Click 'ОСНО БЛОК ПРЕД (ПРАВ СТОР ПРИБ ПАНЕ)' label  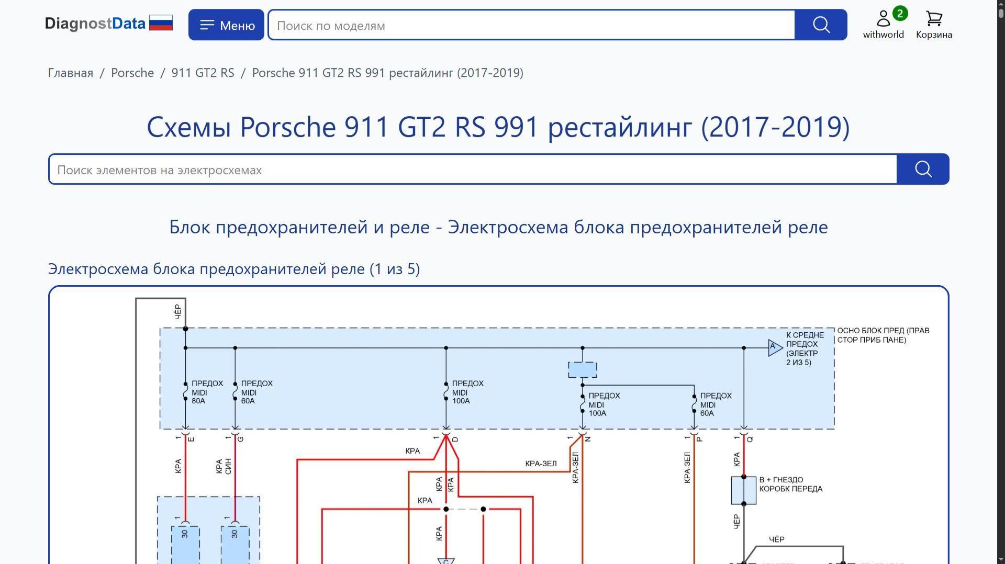click(883, 335)
